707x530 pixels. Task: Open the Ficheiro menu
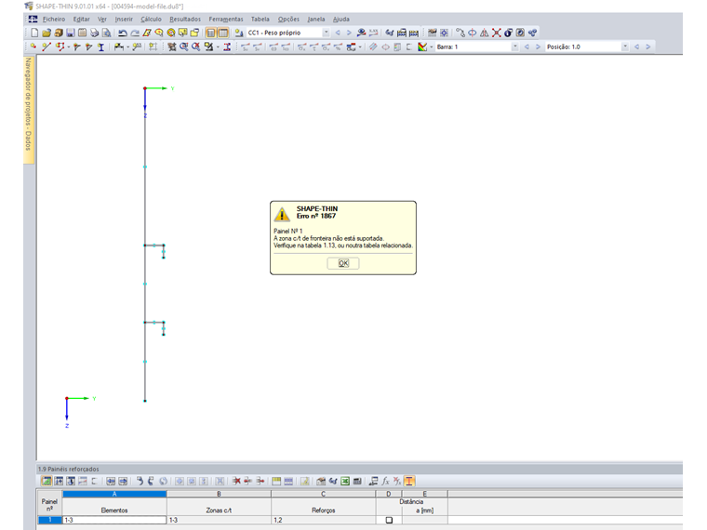tap(54, 19)
